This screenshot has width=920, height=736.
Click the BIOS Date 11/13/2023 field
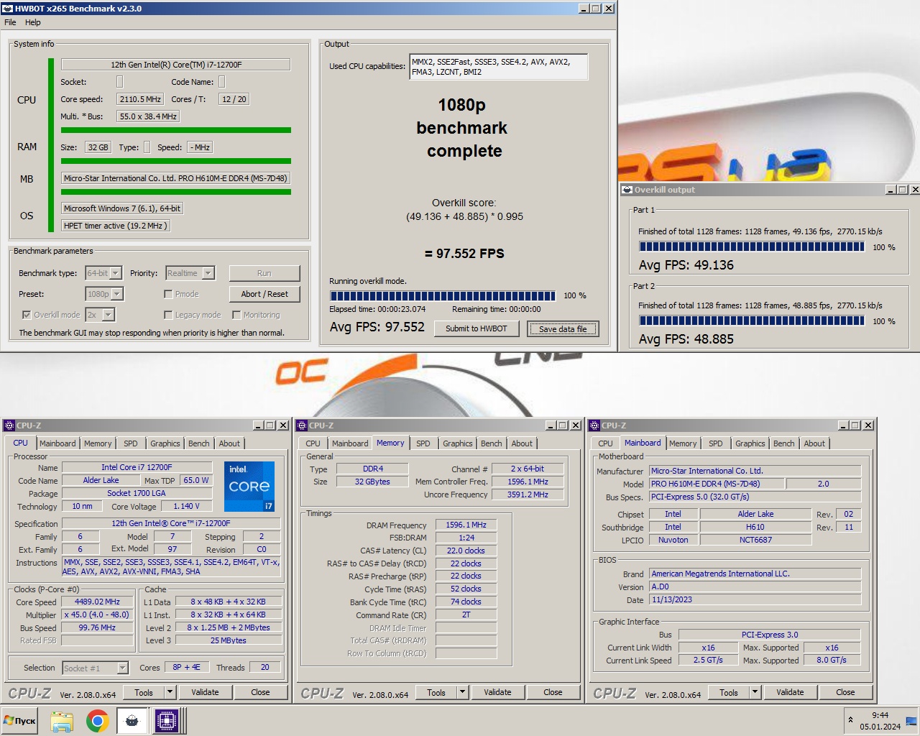[x=755, y=599]
